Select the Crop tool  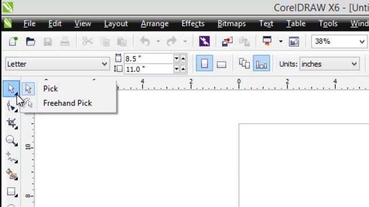[12, 123]
